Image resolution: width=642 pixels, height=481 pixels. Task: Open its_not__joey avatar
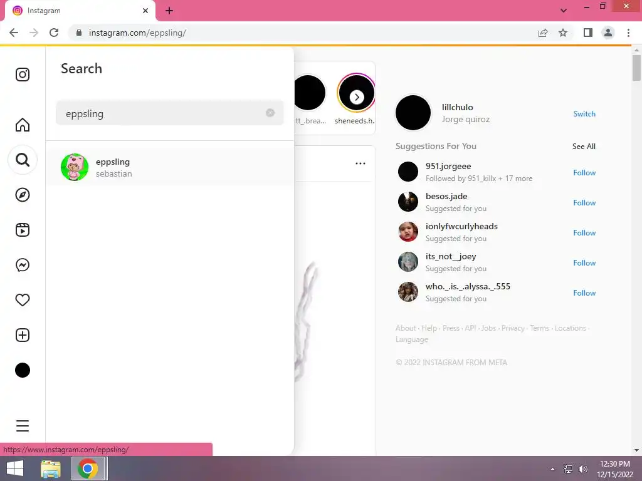408,262
